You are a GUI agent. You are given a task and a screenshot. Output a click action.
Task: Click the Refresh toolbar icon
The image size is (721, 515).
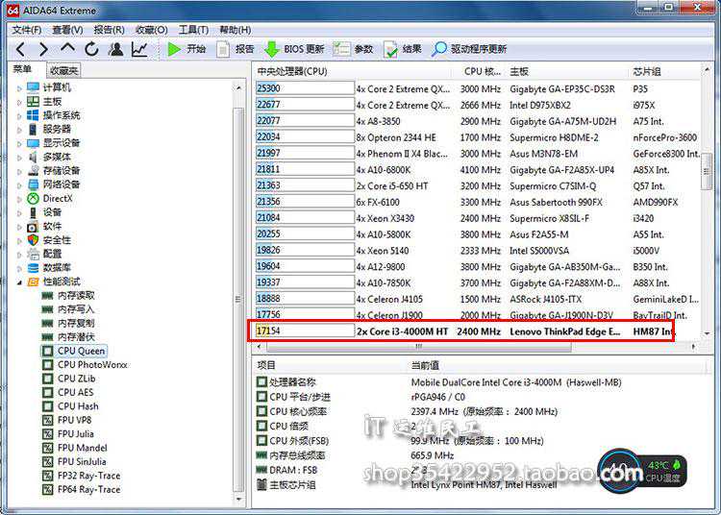91,49
